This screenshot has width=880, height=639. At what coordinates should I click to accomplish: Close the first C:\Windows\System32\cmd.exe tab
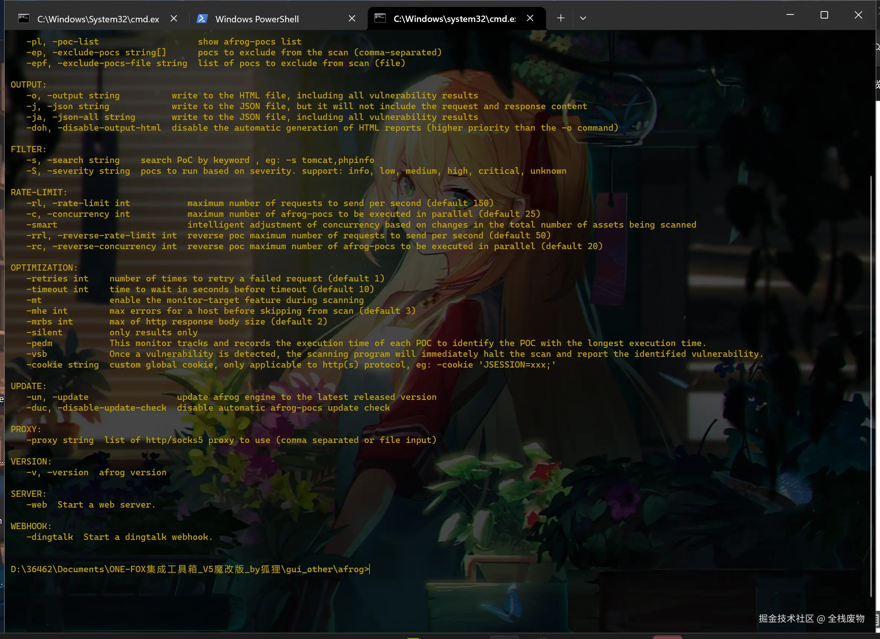(174, 19)
